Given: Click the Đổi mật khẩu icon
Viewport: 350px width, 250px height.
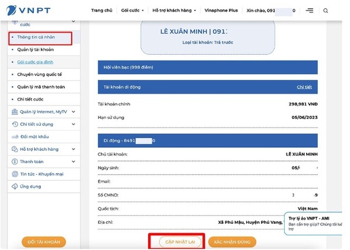Looking at the screenshot, I should (14, 137).
